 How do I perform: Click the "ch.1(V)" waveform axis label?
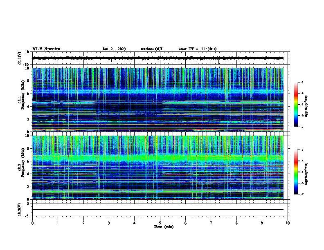point(20,58)
